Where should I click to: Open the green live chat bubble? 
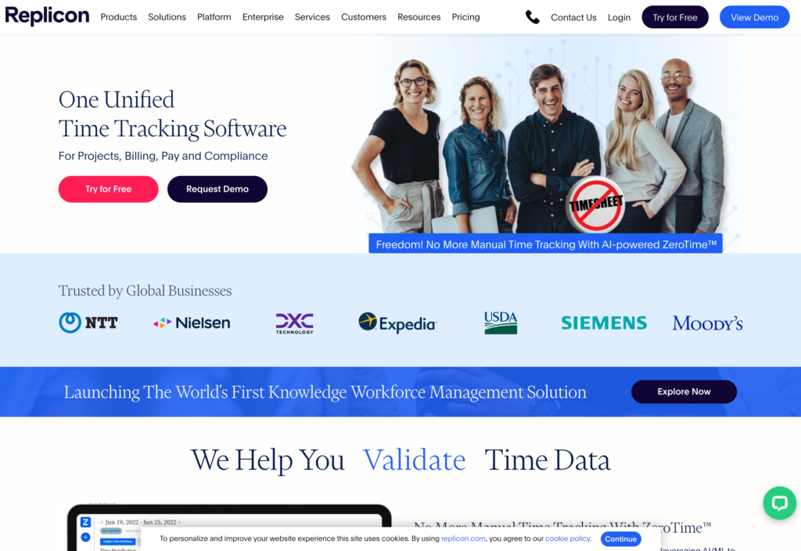pos(780,503)
